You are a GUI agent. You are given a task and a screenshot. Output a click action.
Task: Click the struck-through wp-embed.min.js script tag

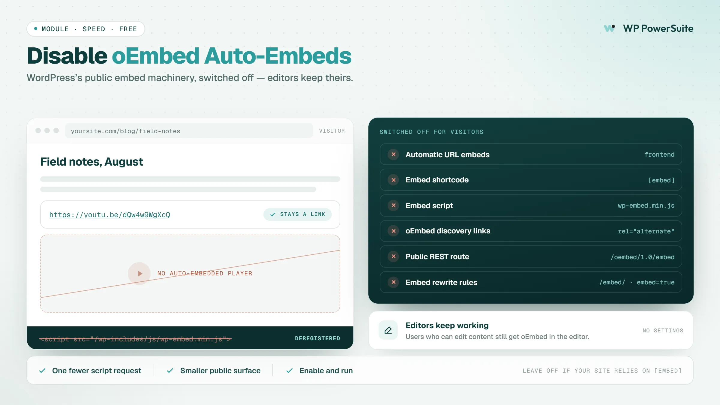pos(135,339)
